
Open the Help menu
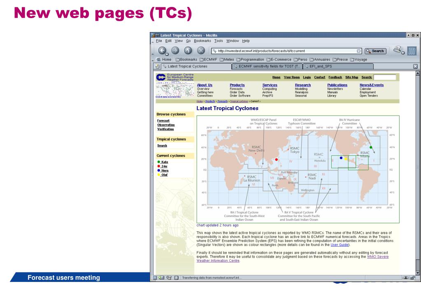[246, 41]
